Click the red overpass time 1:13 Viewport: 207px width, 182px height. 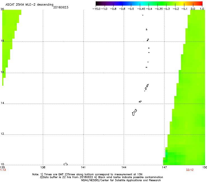[x=3, y=170]
